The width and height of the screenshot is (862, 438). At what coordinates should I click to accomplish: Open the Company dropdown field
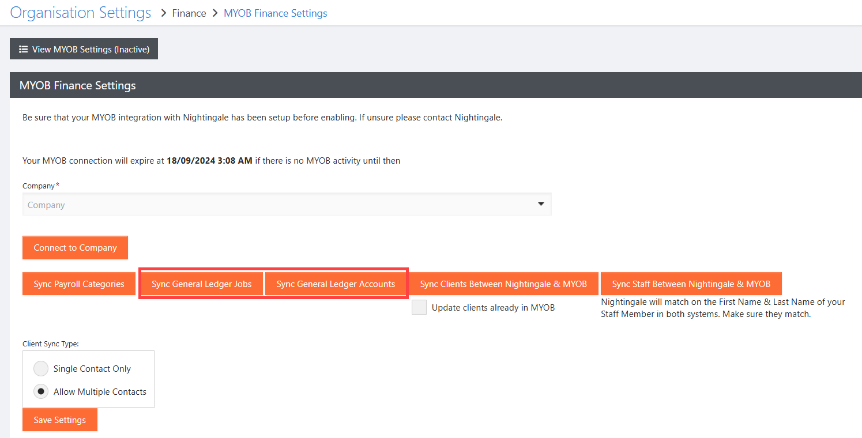[287, 205]
